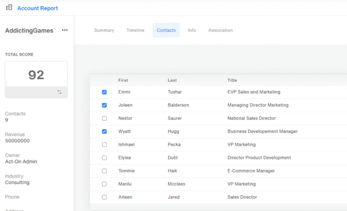Click first name Tommie
The height and width of the screenshot is (211, 347).
127,171
